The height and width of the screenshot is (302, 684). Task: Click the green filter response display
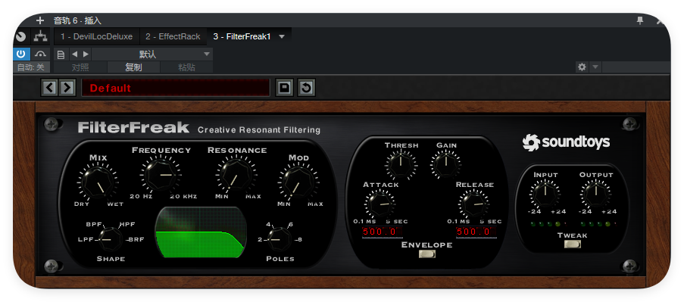coord(201,232)
